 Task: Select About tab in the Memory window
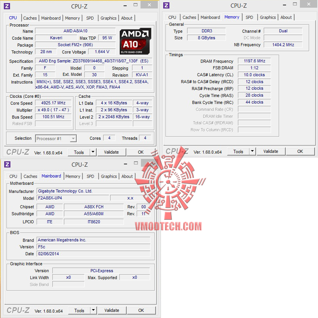(286, 17)
